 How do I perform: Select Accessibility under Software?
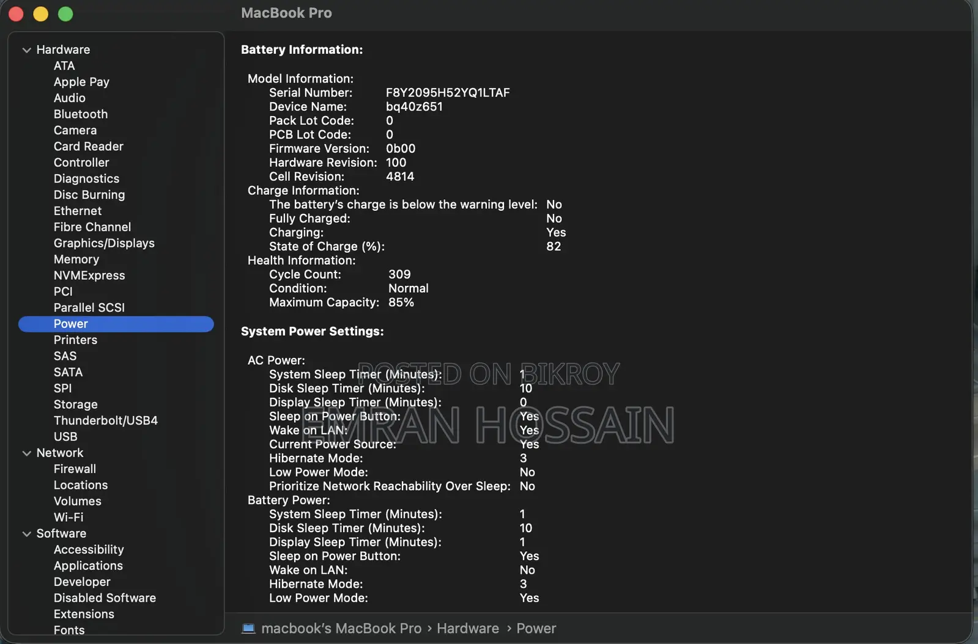[89, 550]
